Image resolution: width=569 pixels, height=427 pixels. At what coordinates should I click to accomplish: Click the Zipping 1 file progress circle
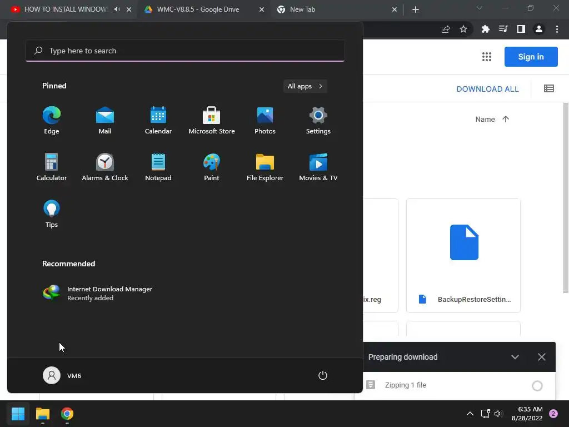537,386
